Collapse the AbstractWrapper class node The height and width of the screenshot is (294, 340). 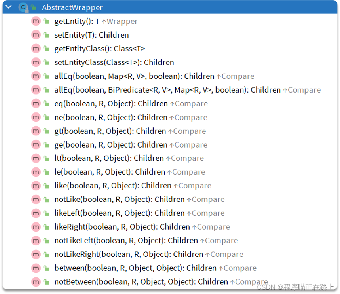pos(8,7)
